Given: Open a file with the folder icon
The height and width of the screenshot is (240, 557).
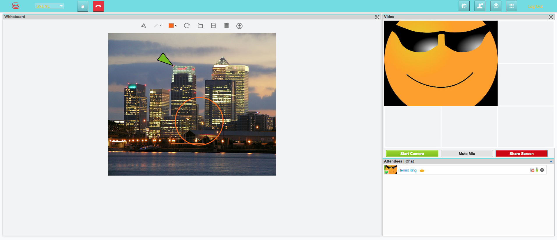Looking at the screenshot, I should pyautogui.click(x=200, y=26).
